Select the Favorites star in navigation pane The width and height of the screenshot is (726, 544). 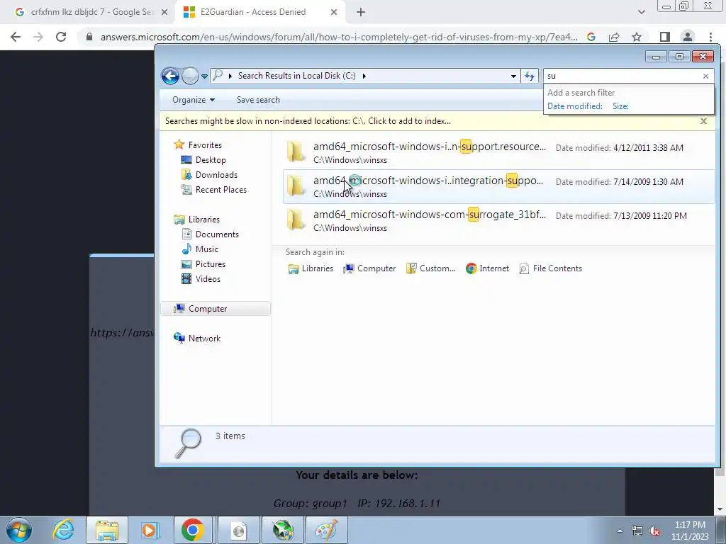179,144
